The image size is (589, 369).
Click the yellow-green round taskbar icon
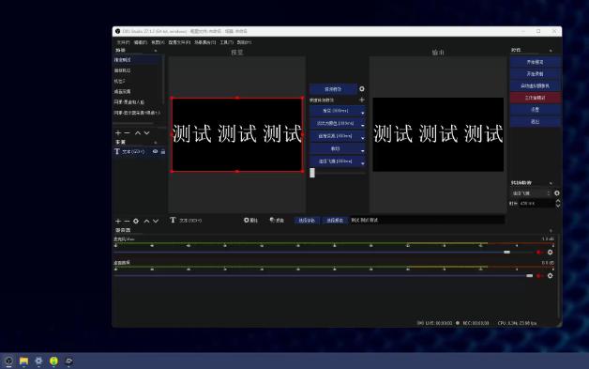(53, 361)
